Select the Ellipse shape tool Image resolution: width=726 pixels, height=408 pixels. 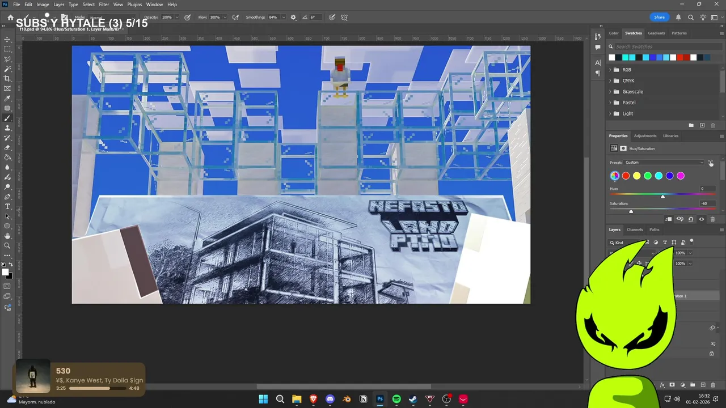7,226
